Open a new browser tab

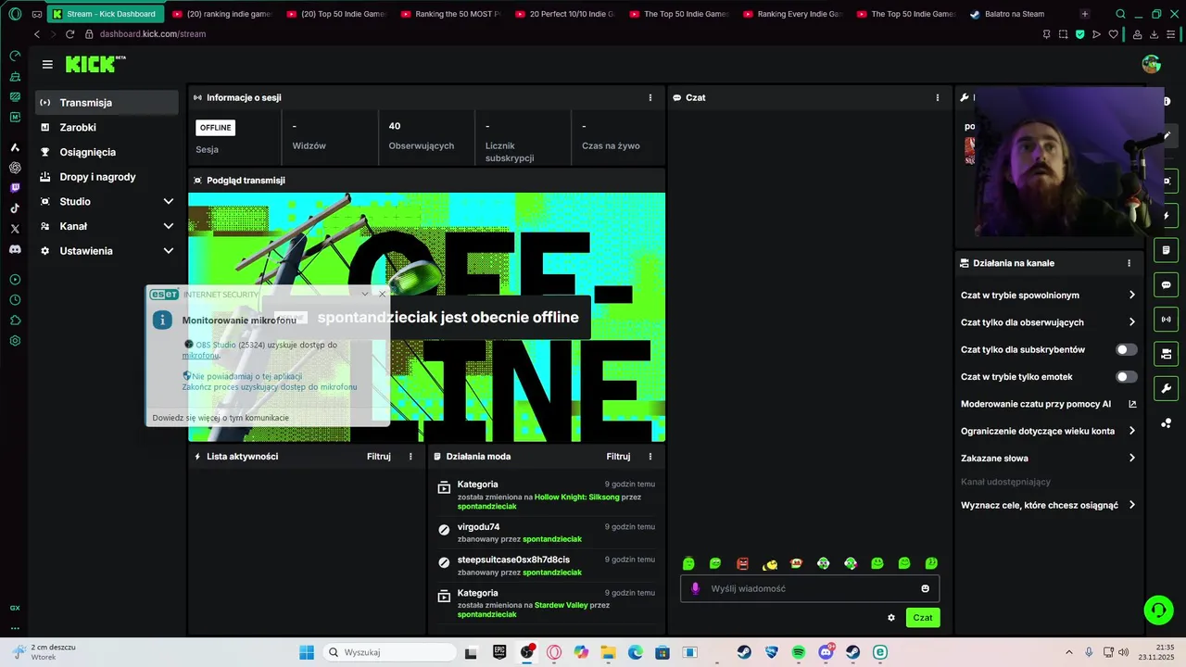pyautogui.click(x=1085, y=14)
